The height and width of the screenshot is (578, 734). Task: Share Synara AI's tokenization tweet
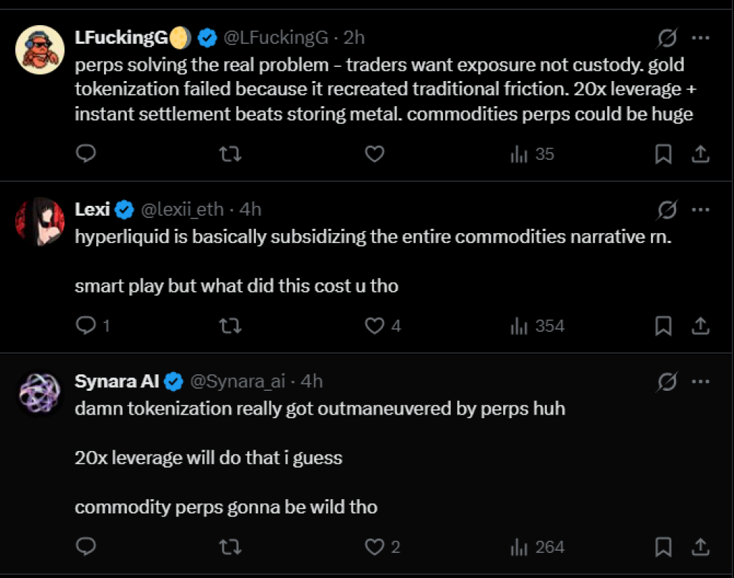(700, 547)
